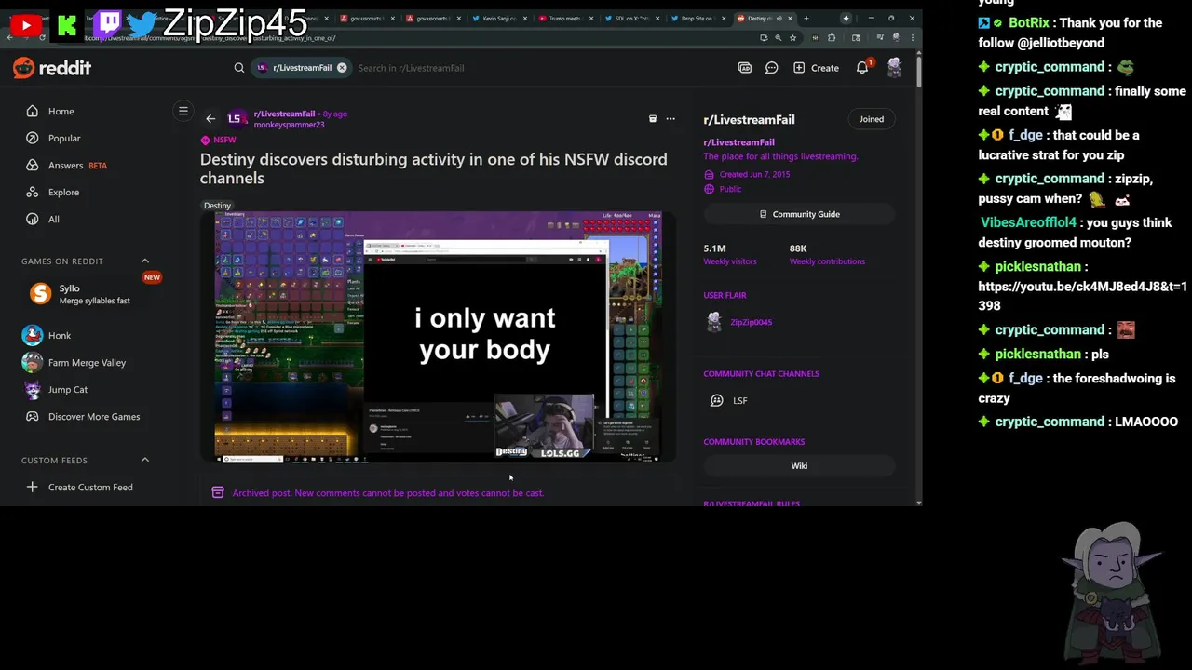Click the ZipZip0045 user flair
Viewport: 1192px width, 670px height.
pos(751,322)
